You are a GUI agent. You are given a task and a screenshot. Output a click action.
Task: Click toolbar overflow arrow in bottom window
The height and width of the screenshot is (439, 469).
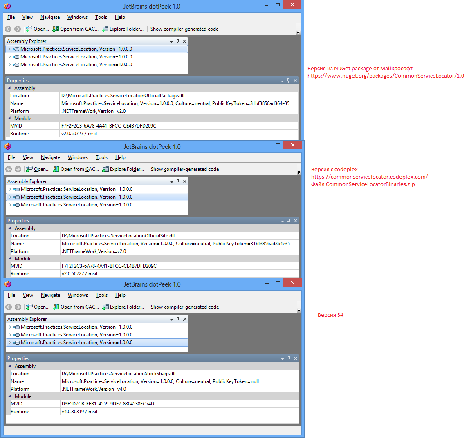(x=298, y=310)
